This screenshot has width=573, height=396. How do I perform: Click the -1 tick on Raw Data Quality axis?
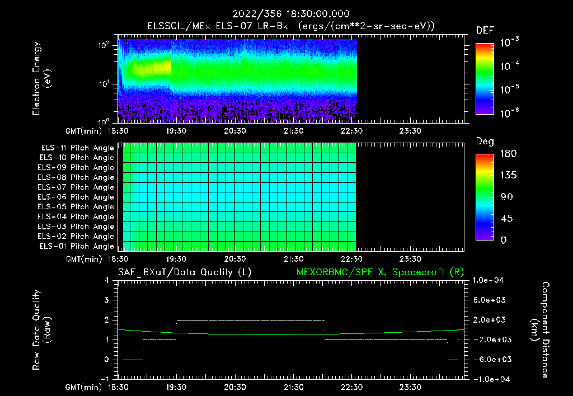point(105,379)
